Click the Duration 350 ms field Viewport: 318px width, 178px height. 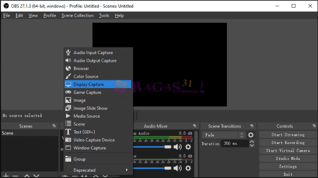click(x=235, y=143)
